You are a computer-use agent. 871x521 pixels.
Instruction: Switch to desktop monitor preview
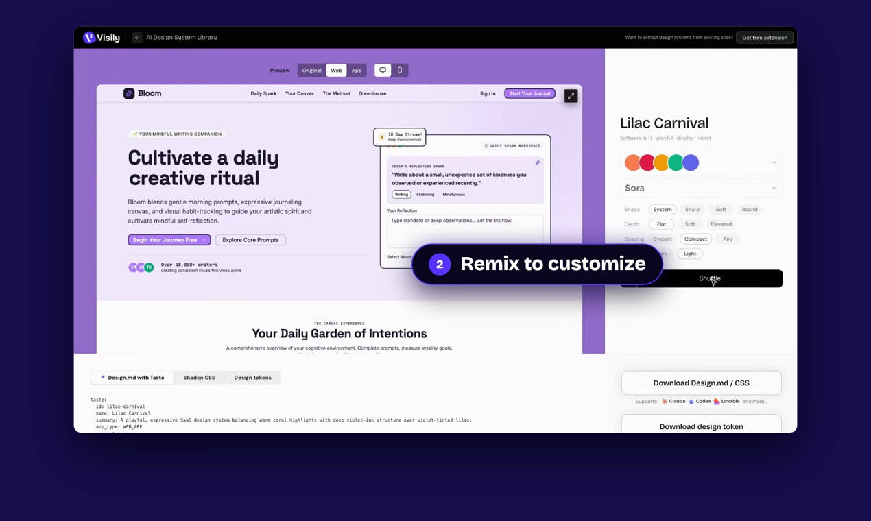(x=383, y=71)
